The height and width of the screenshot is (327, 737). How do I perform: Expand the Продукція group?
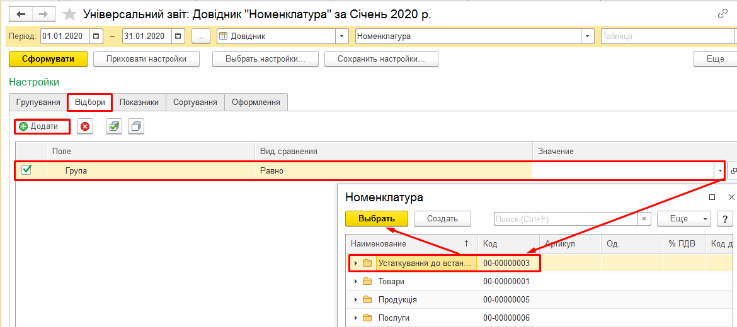pos(356,300)
